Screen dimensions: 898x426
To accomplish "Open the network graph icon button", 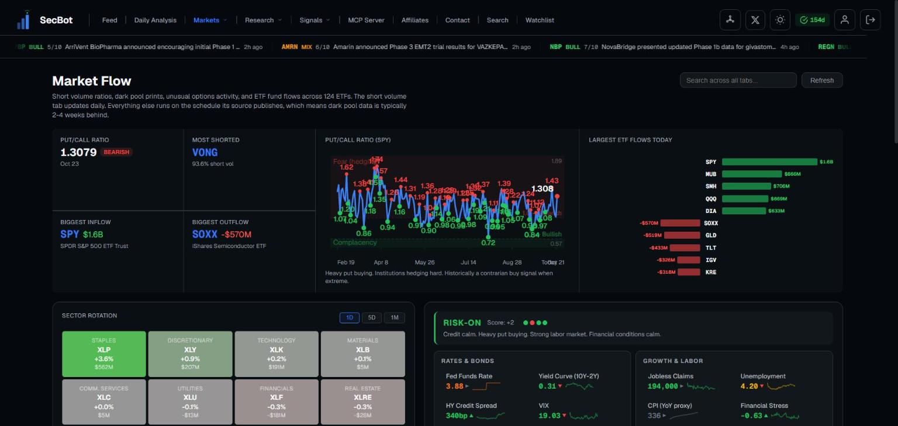I will pos(730,20).
